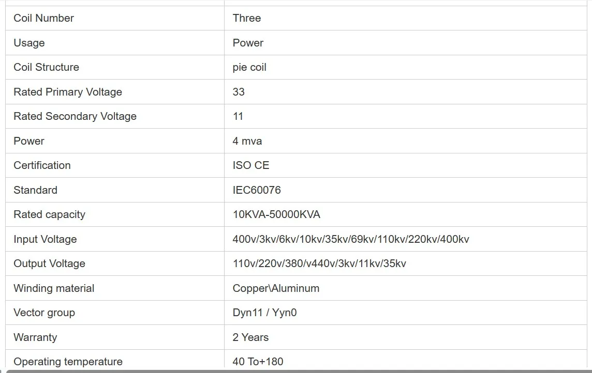Click the "Certification" row label
The width and height of the screenshot is (592, 373).
pos(42,165)
